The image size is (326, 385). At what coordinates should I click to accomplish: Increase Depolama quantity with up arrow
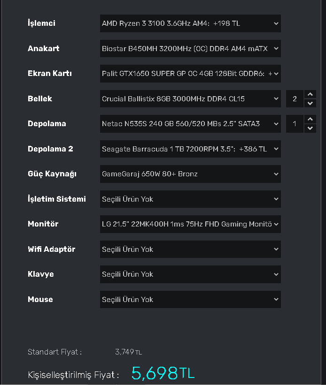click(310, 119)
